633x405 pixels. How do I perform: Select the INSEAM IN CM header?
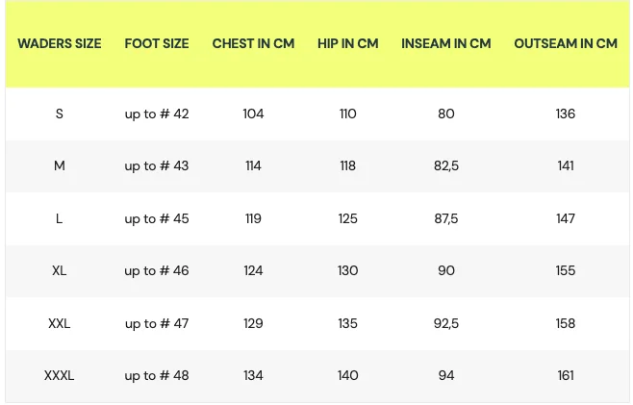click(446, 44)
